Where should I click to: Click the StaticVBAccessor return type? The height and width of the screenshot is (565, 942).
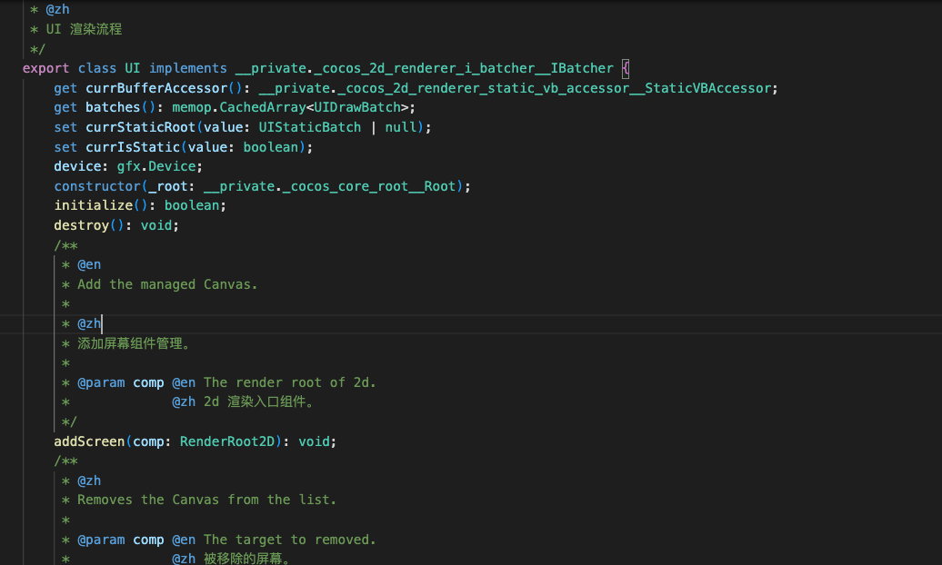(x=707, y=88)
